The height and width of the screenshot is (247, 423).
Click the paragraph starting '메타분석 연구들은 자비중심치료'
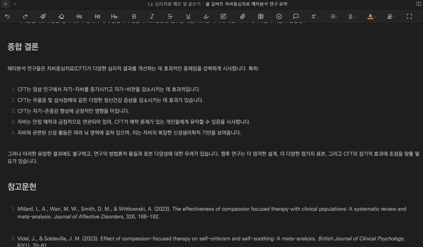click(133, 68)
